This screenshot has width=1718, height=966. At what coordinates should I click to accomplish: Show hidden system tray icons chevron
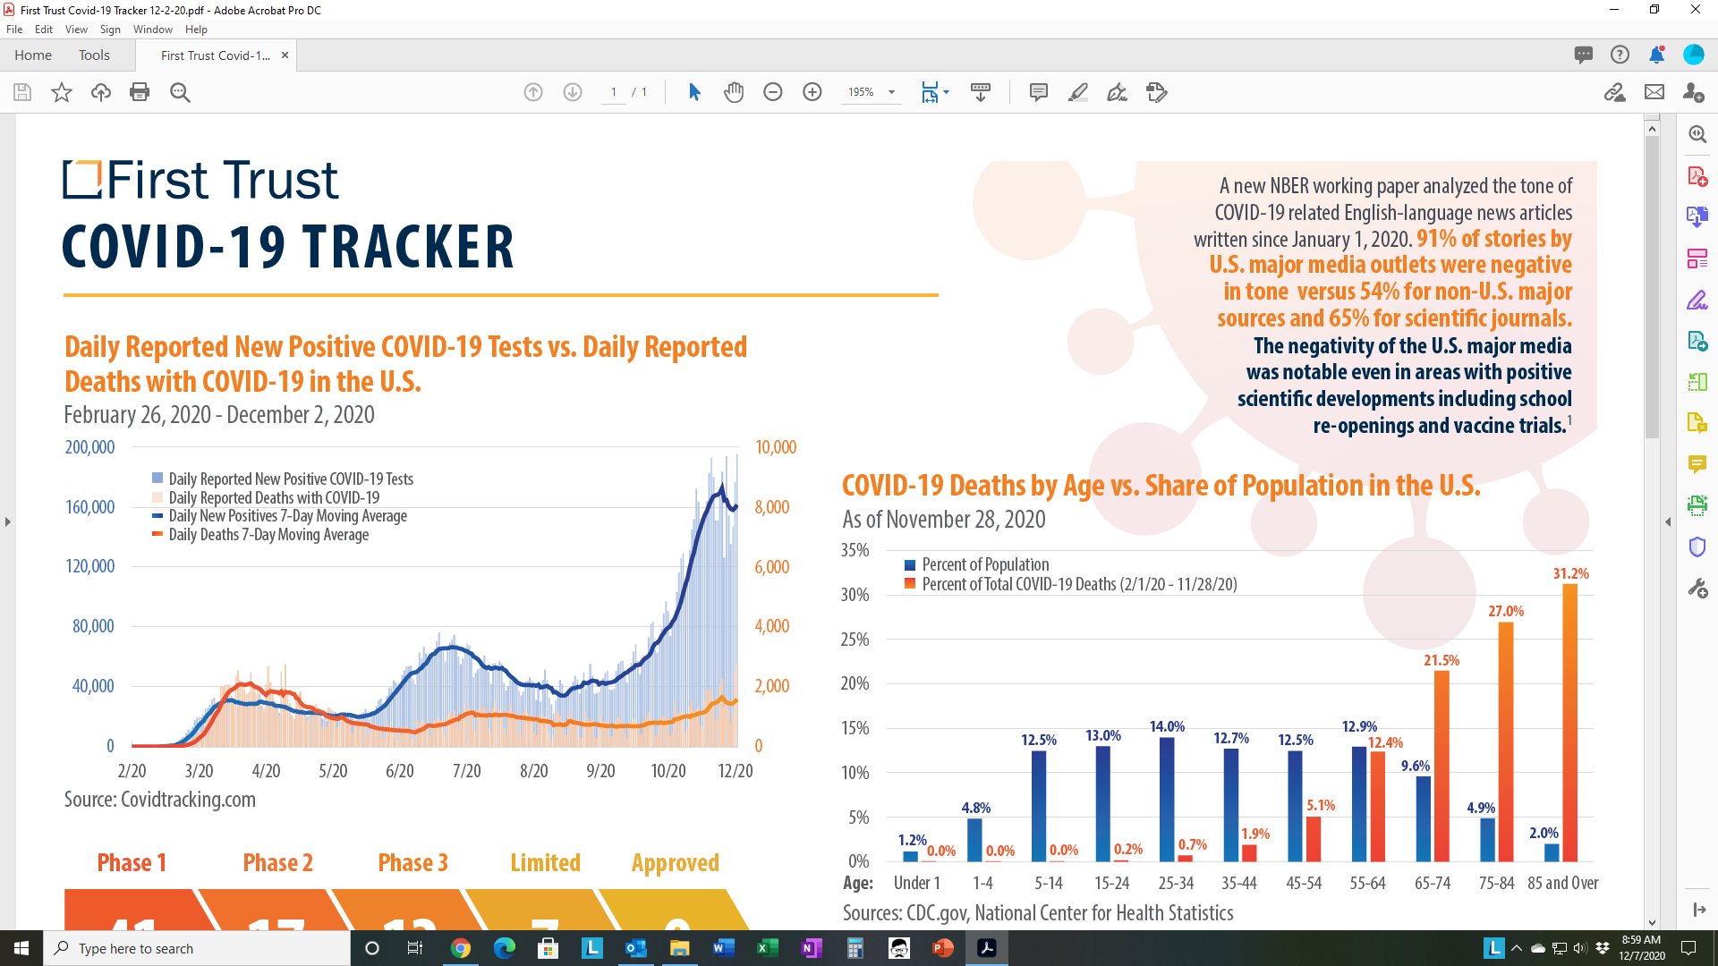(1517, 948)
